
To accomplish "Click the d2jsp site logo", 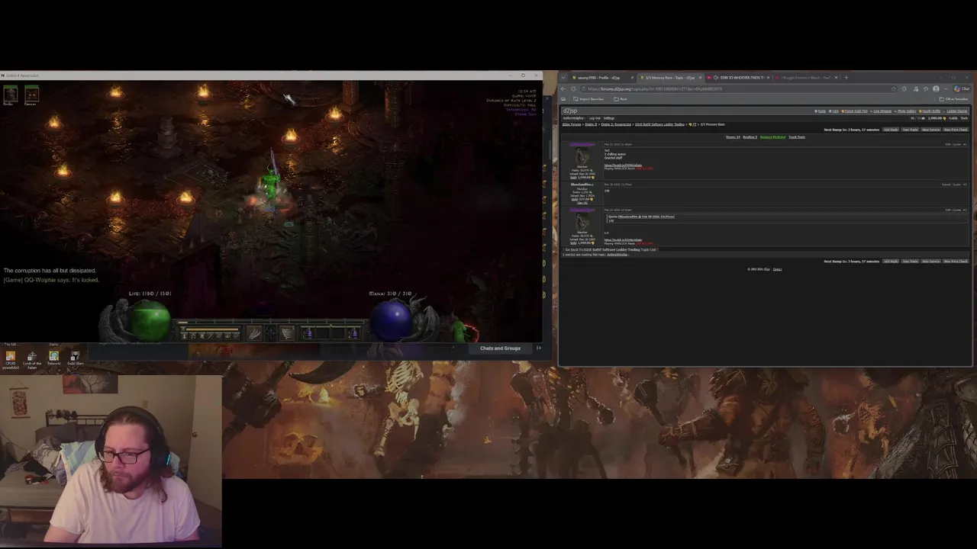I will [570, 111].
